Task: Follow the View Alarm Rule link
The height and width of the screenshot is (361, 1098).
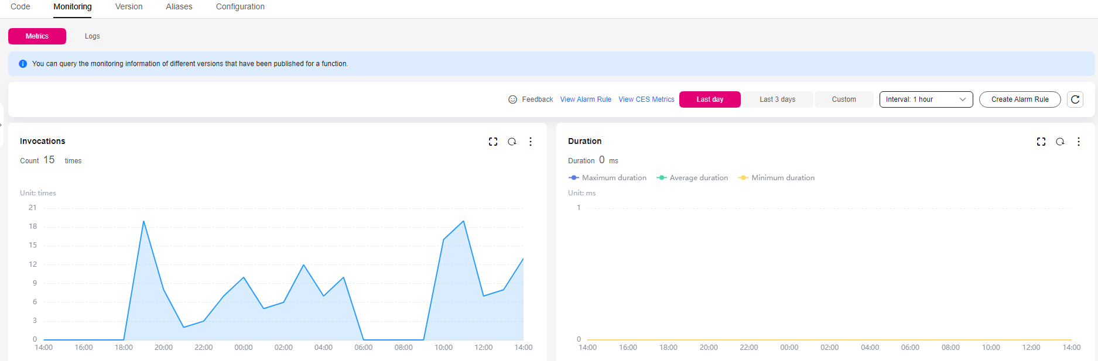Action: pyautogui.click(x=586, y=99)
